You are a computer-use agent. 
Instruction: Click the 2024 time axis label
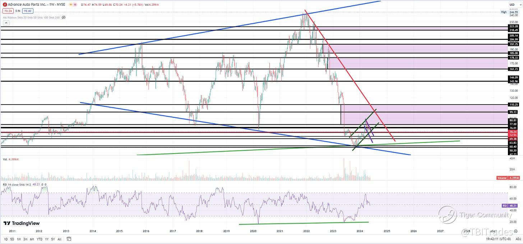360,231
